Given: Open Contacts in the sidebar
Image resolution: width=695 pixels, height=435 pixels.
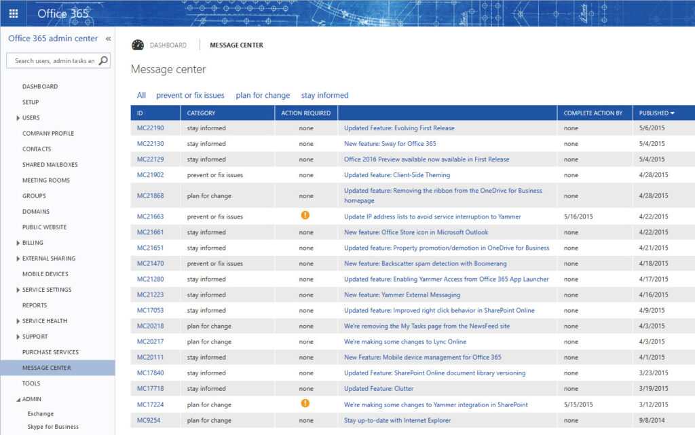Looking at the screenshot, I should 37,149.
